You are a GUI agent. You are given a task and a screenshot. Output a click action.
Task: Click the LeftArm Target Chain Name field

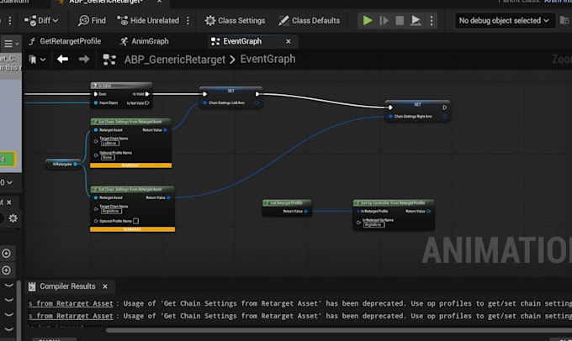[x=110, y=144]
